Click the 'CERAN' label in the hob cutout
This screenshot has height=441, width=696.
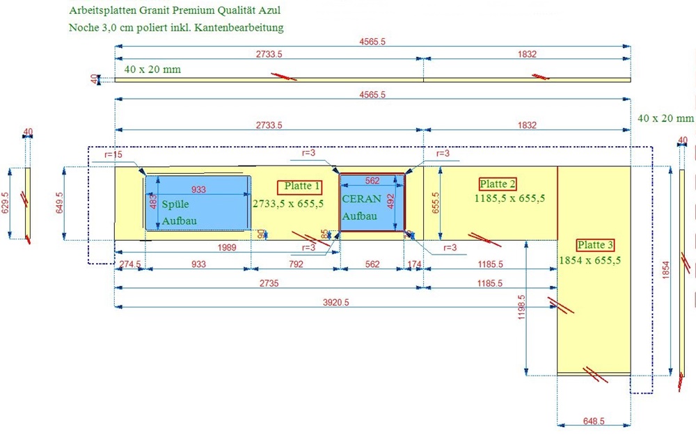point(361,199)
